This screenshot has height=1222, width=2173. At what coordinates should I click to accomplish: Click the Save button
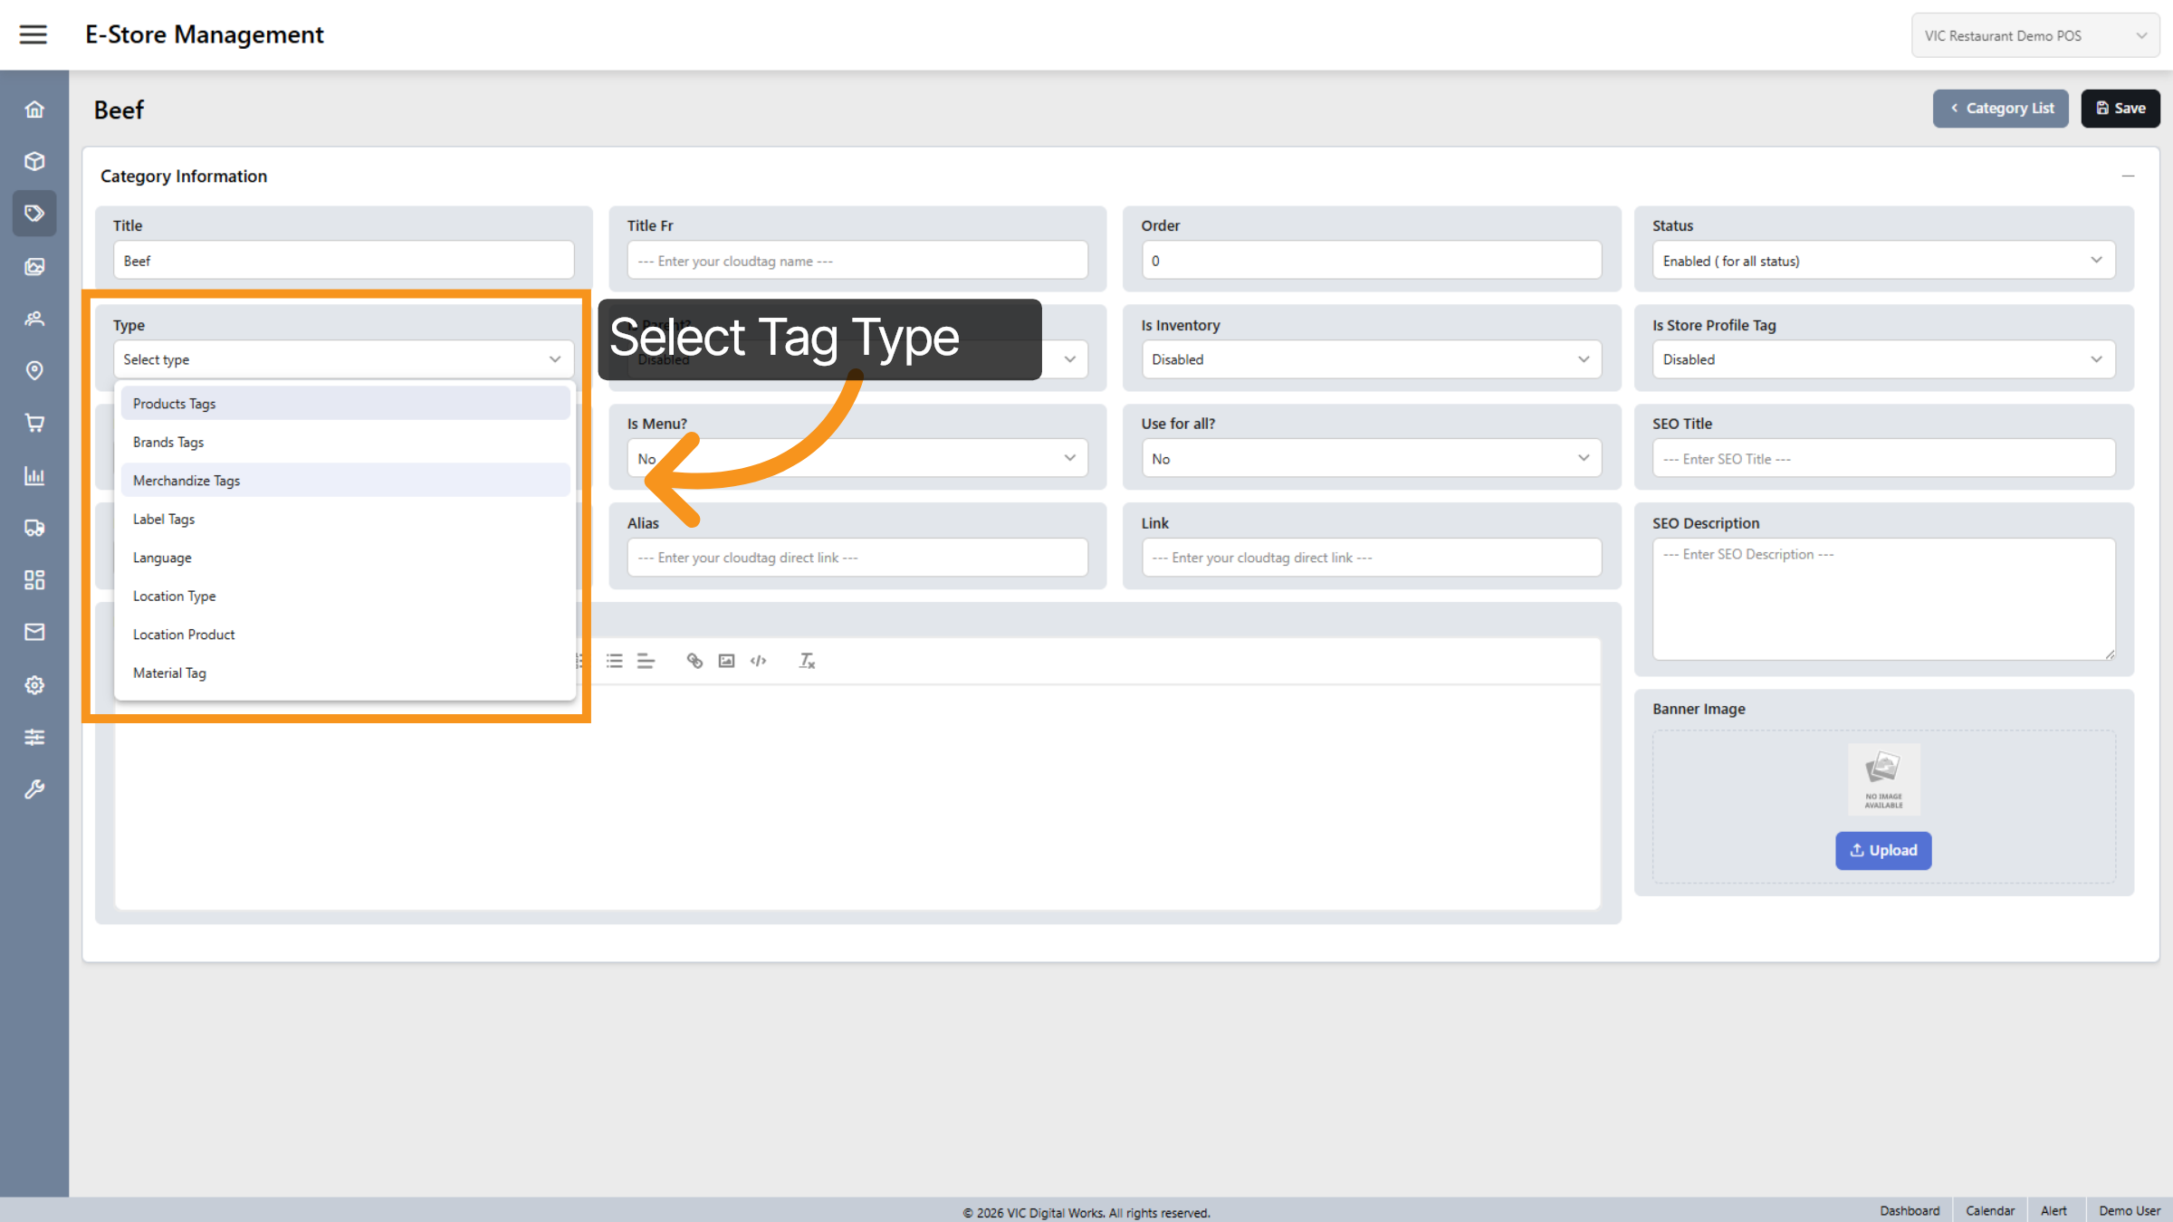(x=2120, y=109)
